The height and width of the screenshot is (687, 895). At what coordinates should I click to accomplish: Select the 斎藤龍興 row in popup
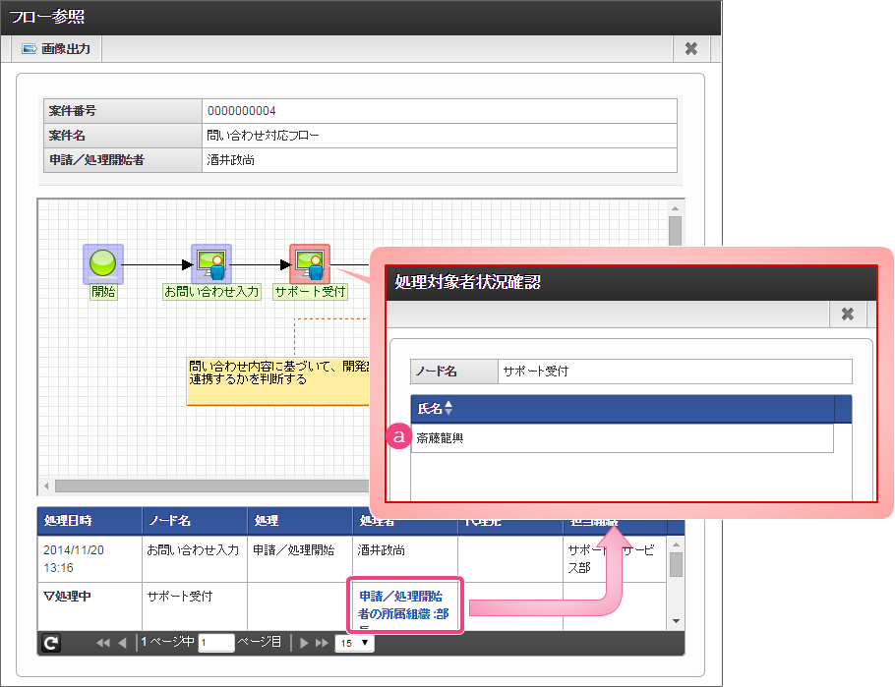point(623,438)
